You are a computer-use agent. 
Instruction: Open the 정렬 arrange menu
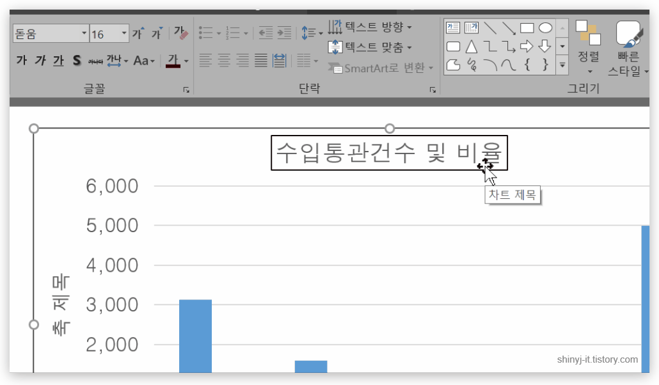pos(588,47)
